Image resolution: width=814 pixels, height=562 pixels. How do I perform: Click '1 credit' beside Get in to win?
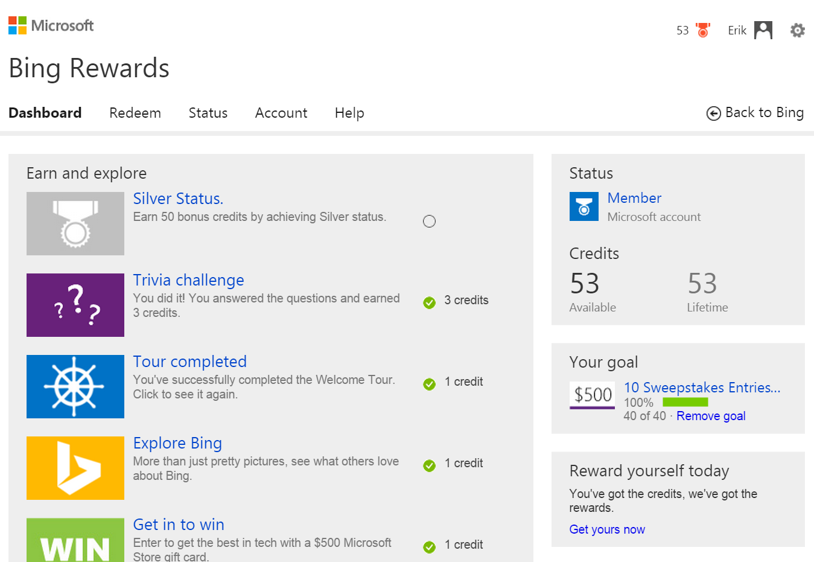464,544
